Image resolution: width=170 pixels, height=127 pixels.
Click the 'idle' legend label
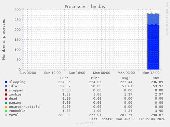[13, 86]
